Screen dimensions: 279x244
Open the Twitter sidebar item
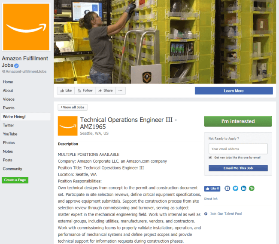tap(8, 125)
